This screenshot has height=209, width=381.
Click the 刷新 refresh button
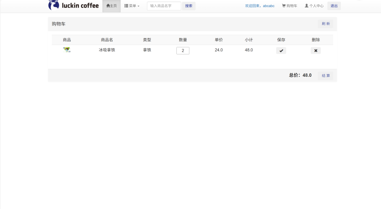click(326, 23)
